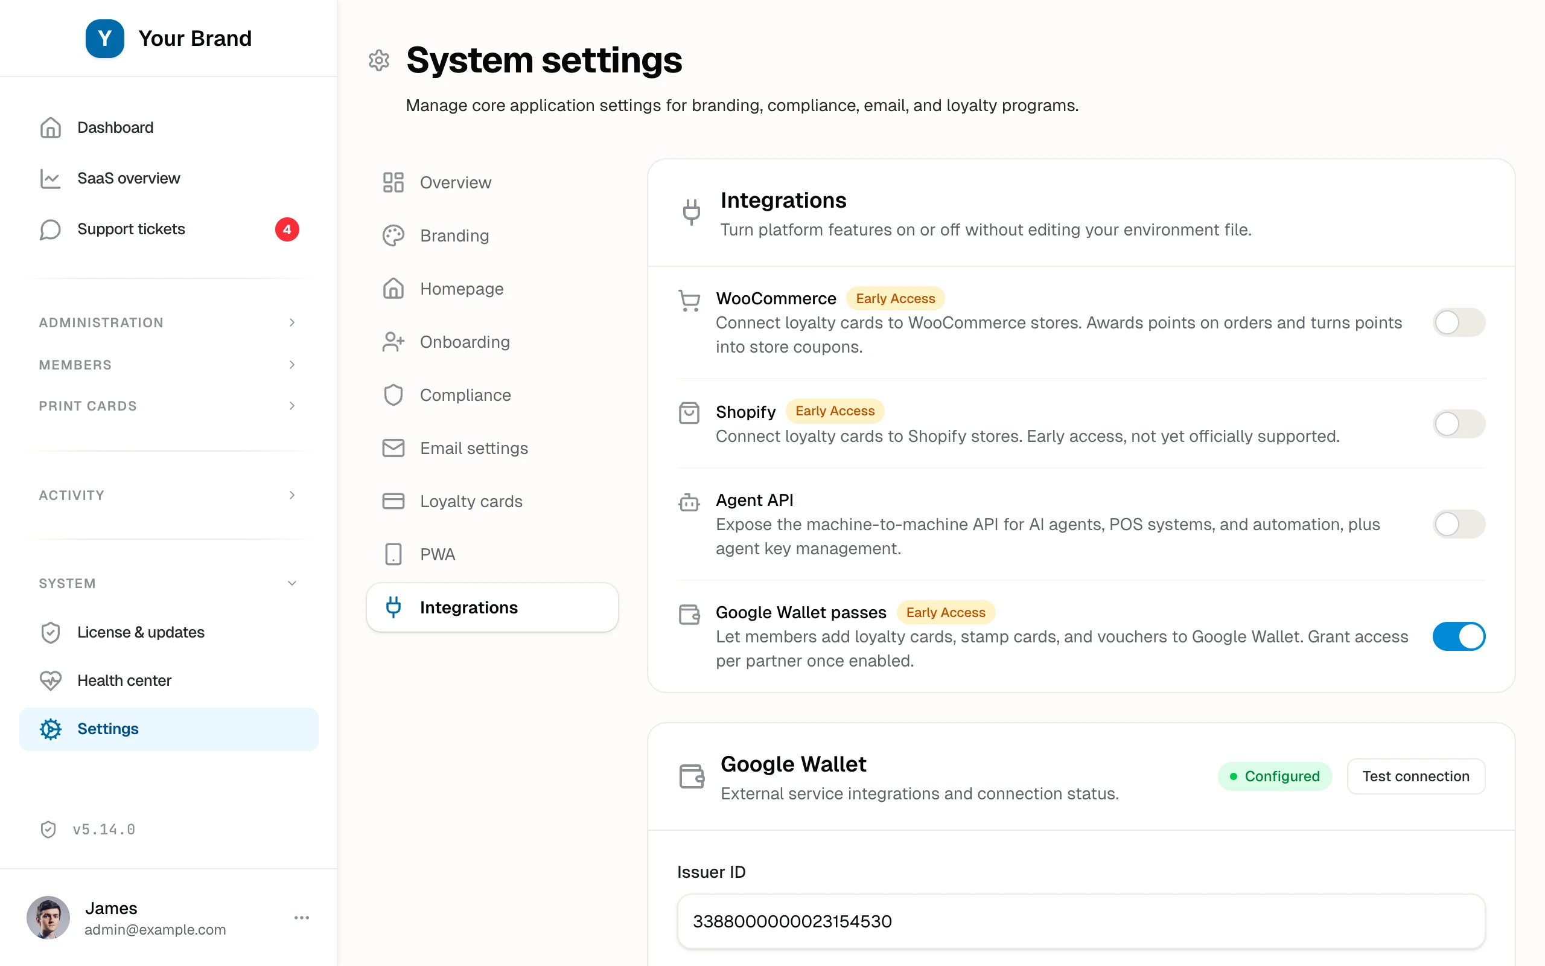Click the version shield icon

(x=48, y=830)
